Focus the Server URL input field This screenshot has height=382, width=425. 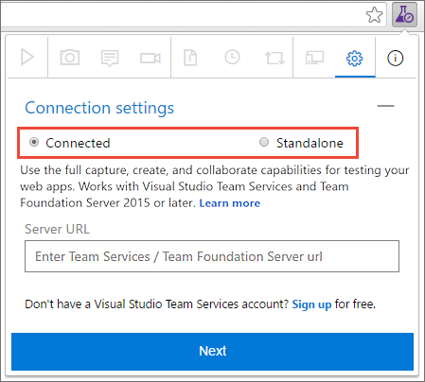click(x=212, y=256)
